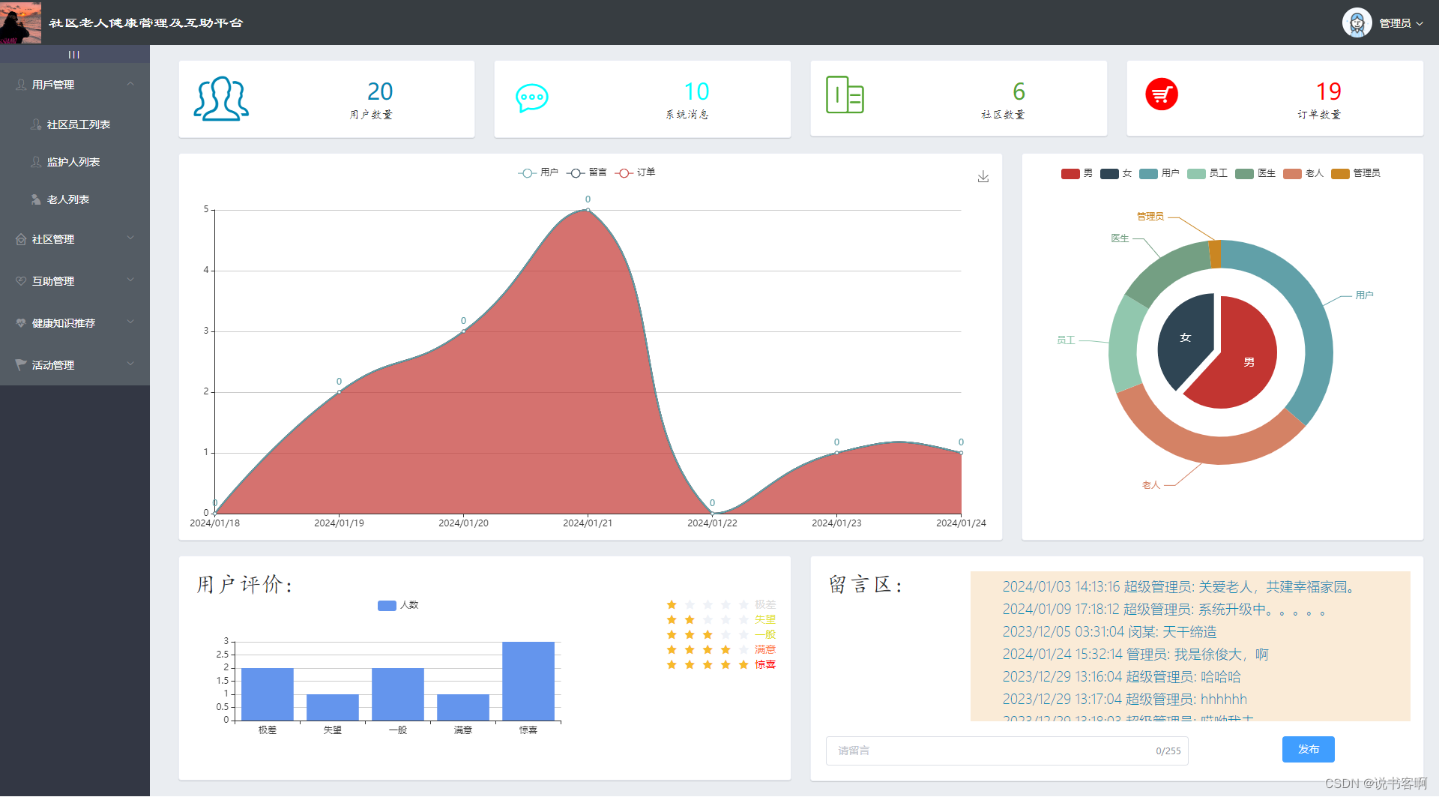
Task: Click the elderly list icon
Action: (x=36, y=199)
